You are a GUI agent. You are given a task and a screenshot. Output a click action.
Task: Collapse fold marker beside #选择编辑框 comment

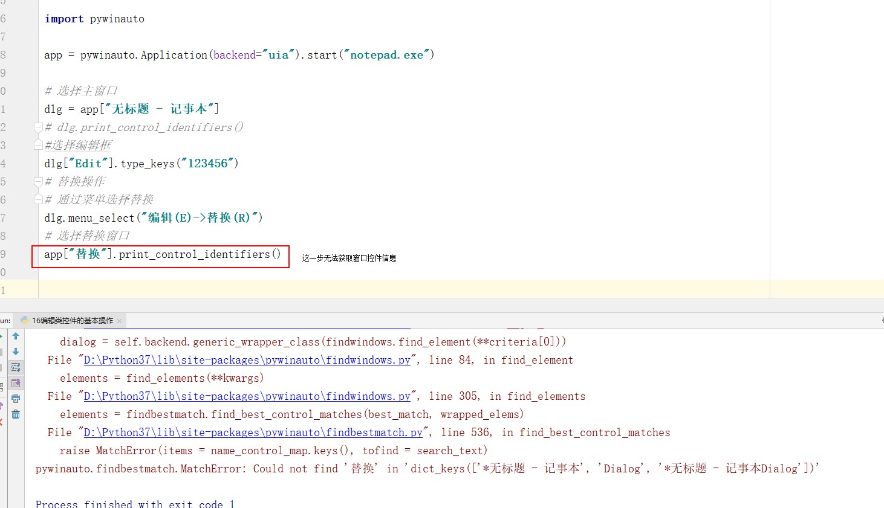tap(38, 145)
